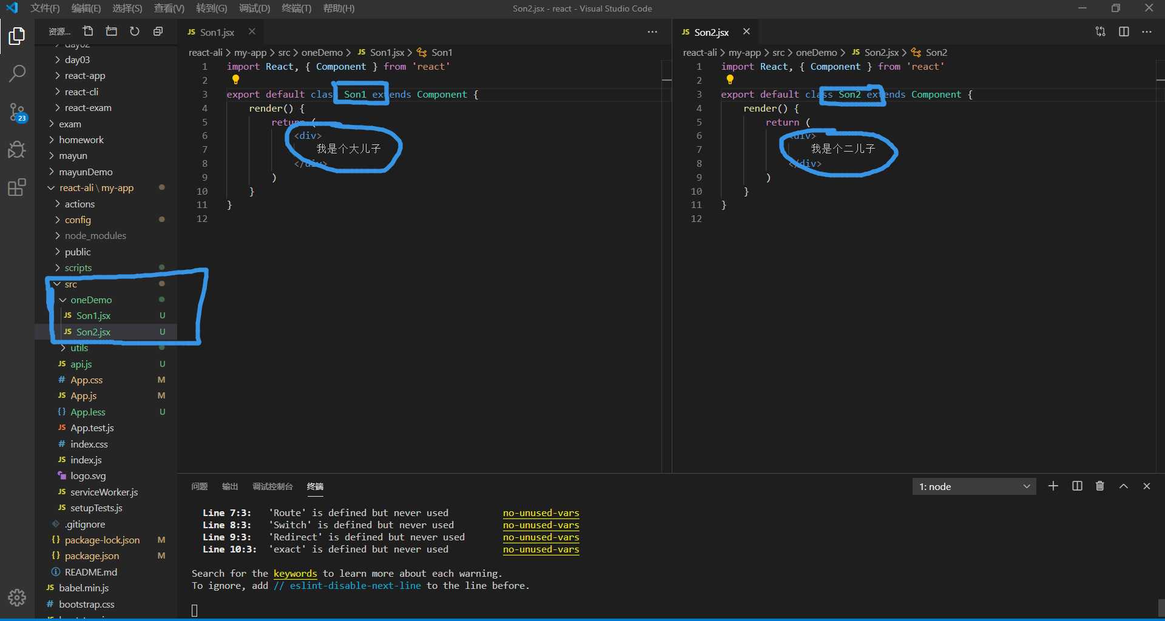The width and height of the screenshot is (1165, 621).
Task: Open the 查看(V) menu
Action: coord(169,8)
